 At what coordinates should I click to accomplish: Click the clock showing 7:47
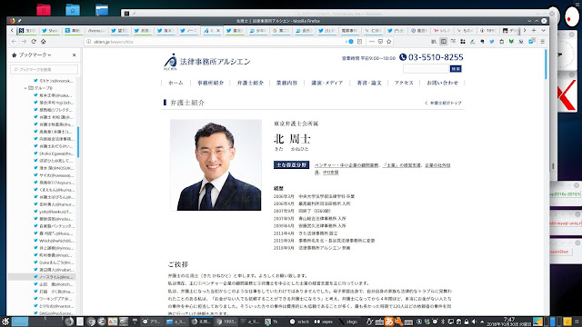tap(509, 322)
